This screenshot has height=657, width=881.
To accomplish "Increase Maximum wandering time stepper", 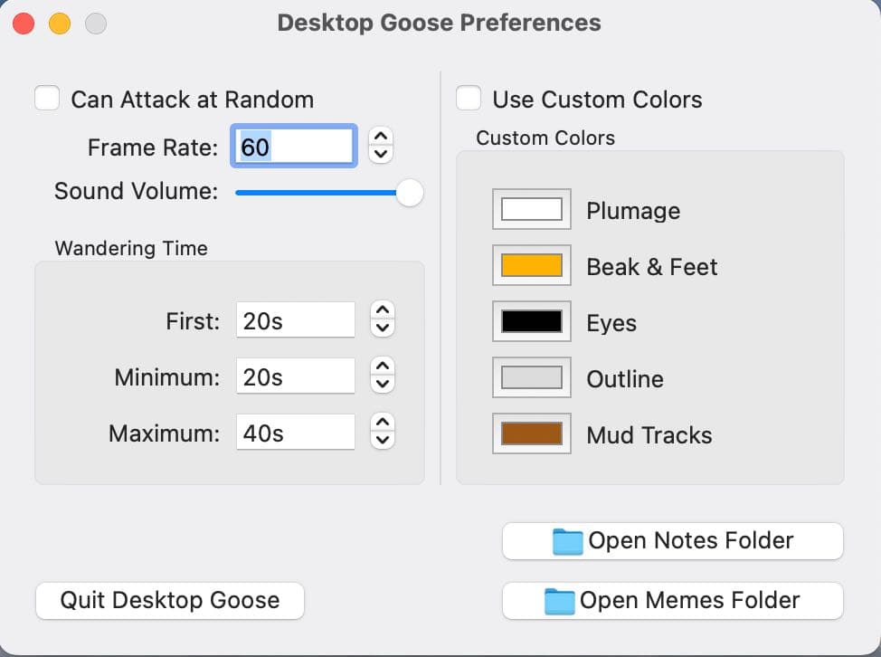I will tap(383, 423).
